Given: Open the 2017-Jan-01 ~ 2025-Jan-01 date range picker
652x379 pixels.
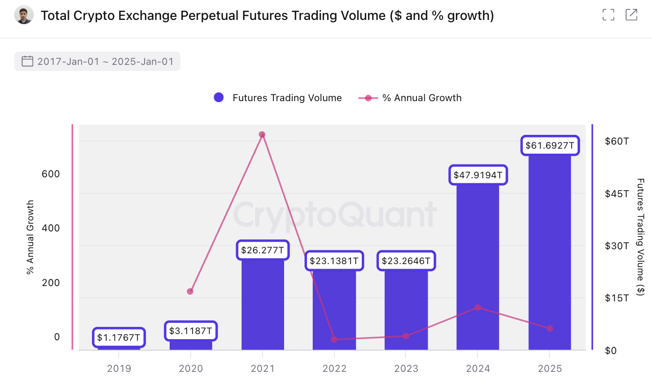Looking at the screenshot, I should point(105,62).
